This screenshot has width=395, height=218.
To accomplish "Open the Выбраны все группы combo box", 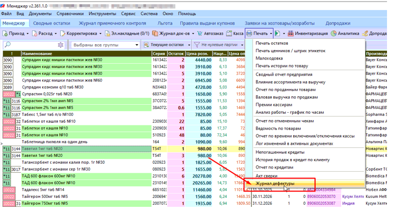I will (105, 45).
